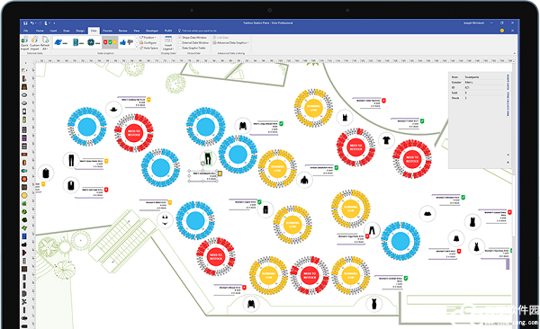
Task: Open the Design ribbon tab
Action: click(x=80, y=31)
